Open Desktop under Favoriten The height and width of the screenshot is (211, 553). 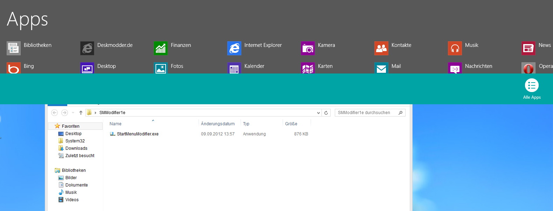tap(73, 134)
